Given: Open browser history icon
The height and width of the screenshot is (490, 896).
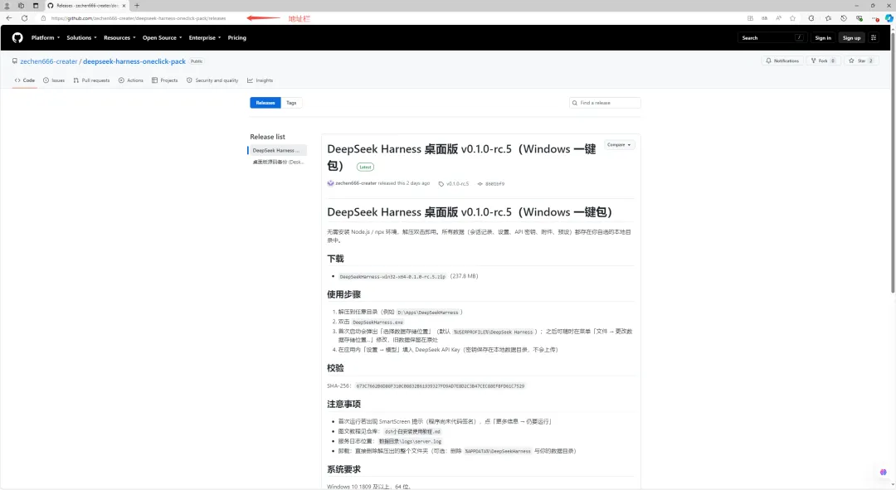Looking at the screenshot, I should point(844,18).
